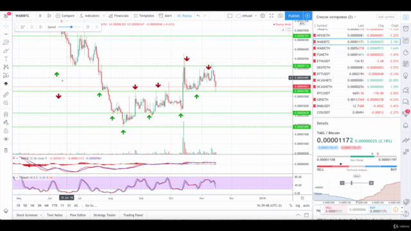Open Financials

click(x=119, y=15)
